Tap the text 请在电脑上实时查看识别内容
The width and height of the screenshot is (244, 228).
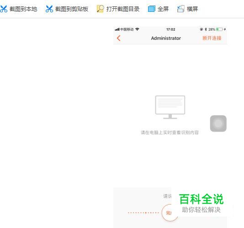click(170, 133)
